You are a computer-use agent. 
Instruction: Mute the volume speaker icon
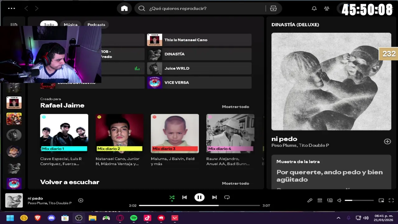point(340,200)
